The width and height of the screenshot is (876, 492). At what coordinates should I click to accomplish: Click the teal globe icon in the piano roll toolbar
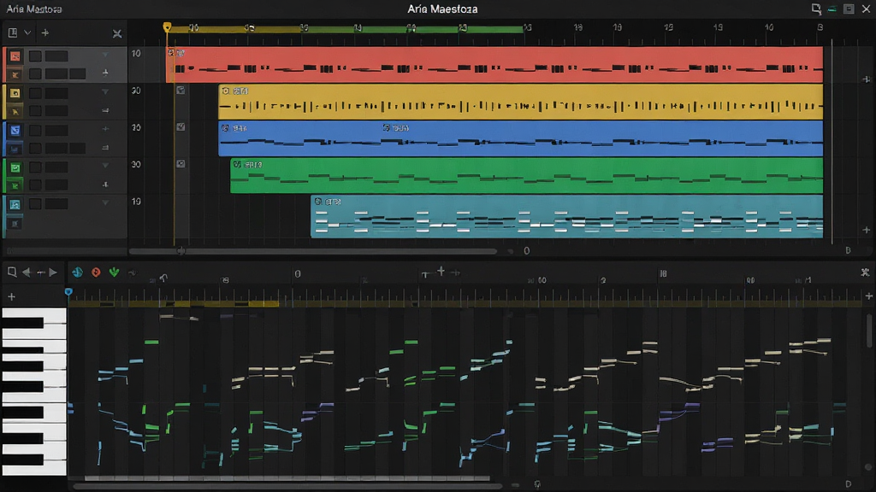point(77,272)
